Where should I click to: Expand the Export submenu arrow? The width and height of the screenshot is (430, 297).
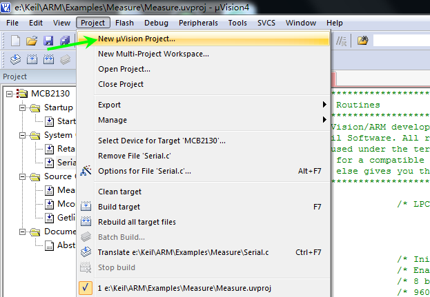coord(324,104)
